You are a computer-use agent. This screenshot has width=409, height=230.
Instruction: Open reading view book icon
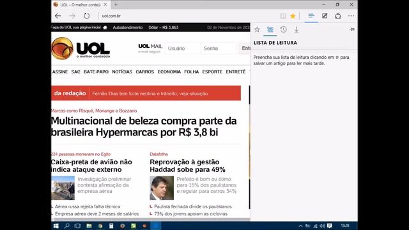pyautogui.click(x=283, y=16)
